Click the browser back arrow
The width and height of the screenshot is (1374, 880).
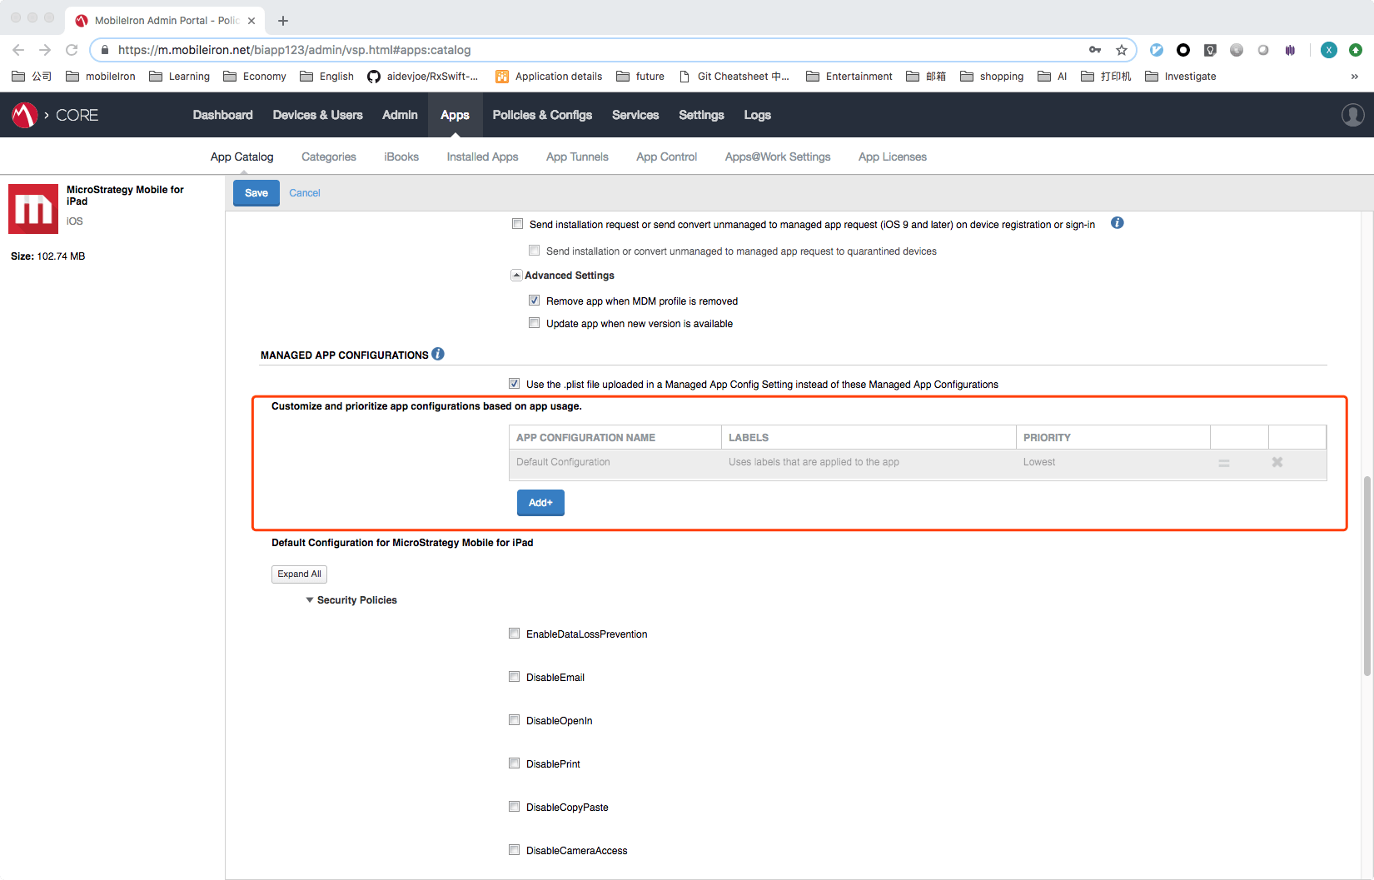(18, 50)
